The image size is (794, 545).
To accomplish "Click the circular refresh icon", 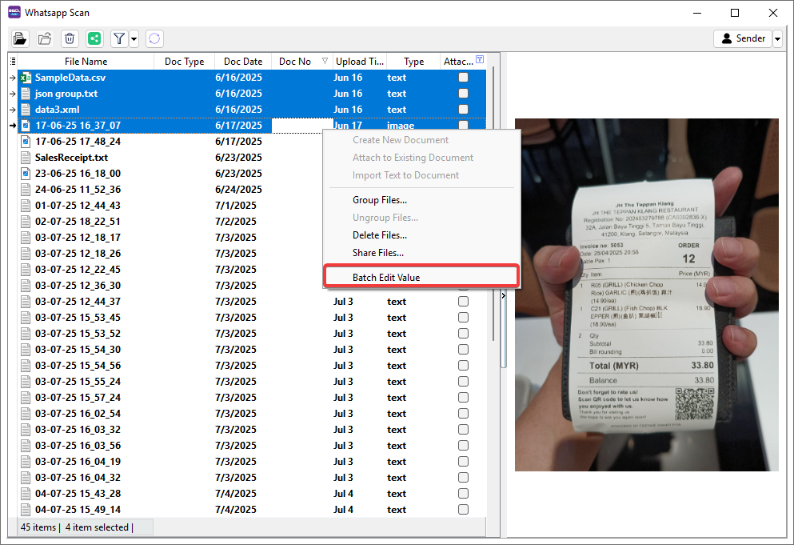I will 154,38.
